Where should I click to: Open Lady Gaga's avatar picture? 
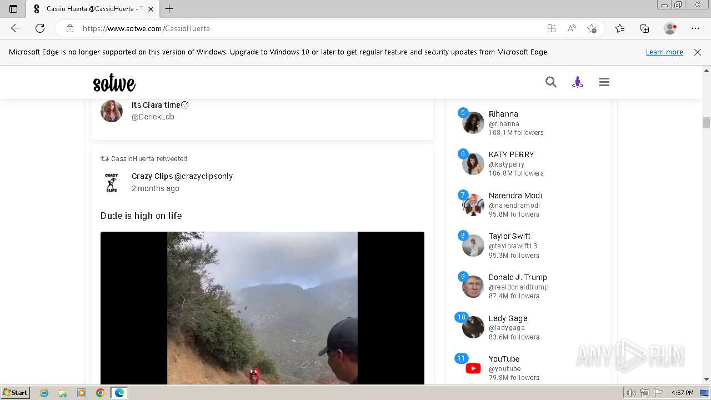pyautogui.click(x=473, y=327)
